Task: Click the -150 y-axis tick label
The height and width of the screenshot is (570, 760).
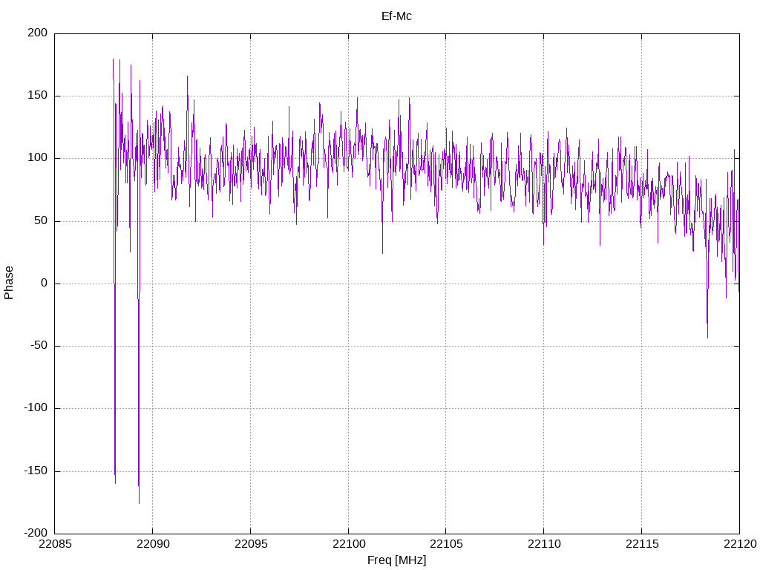Action: point(36,471)
